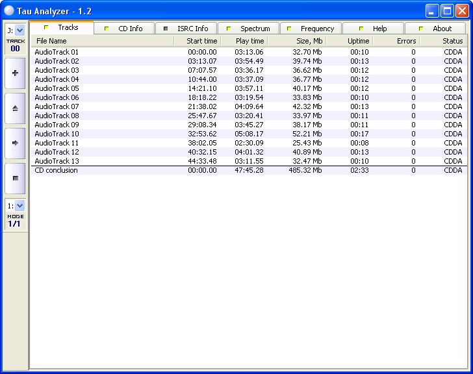Click the Errors column header
Screen dimensions: 473x374
pos(396,41)
